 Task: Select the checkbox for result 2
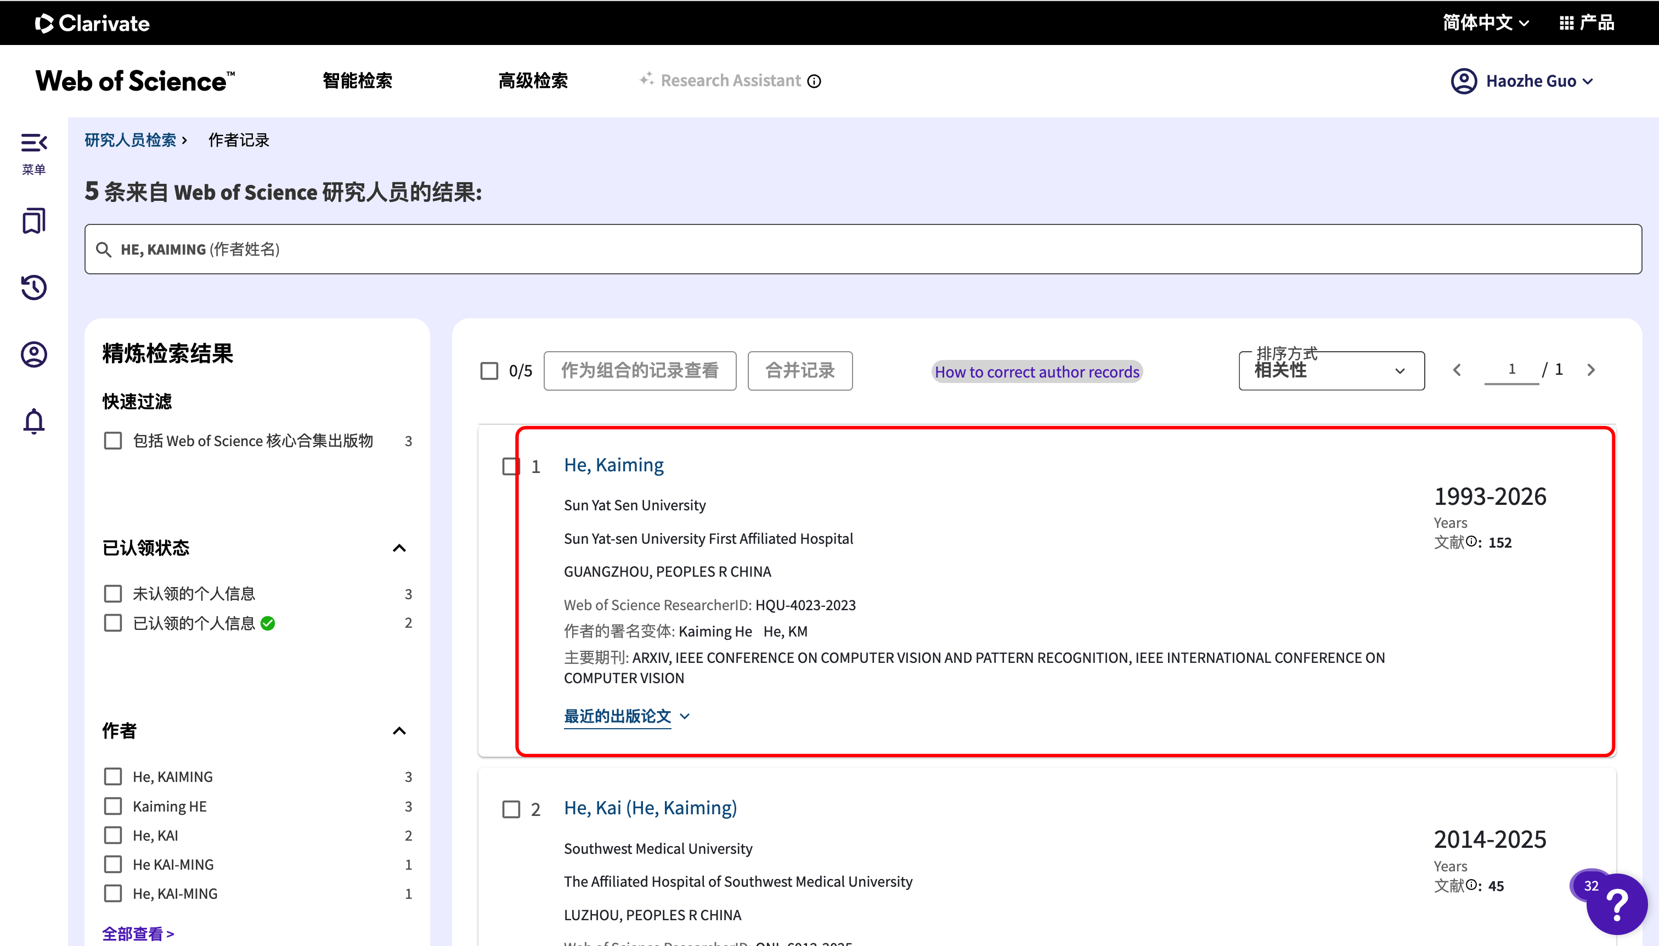pos(511,809)
